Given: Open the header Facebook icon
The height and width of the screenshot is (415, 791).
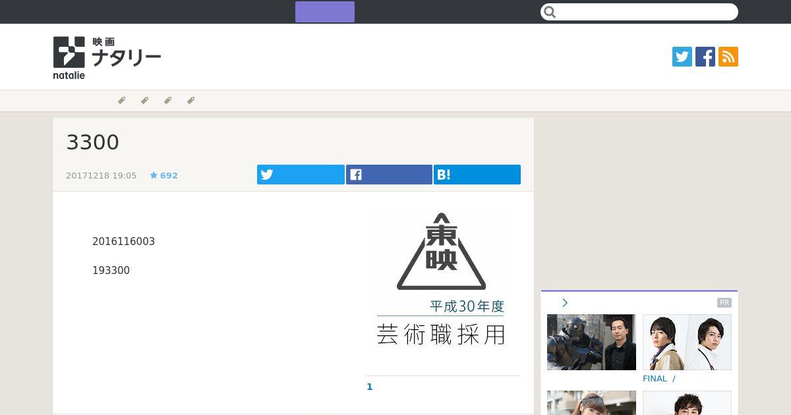Looking at the screenshot, I should pyautogui.click(x=705, y=57).
